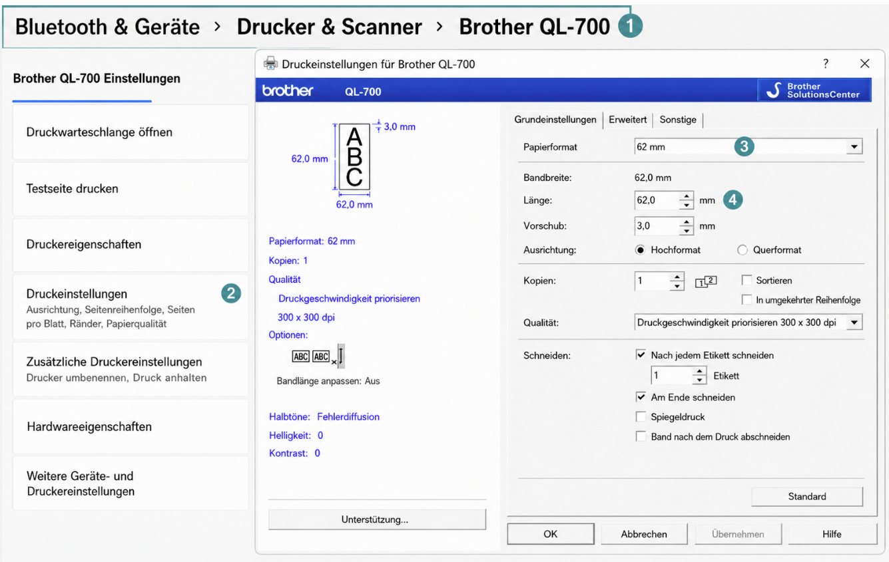The image size is (889, 562).
Task: Switch to the Grundeinstellungen tab
Action: pyautogui.click(x=555, y=120)
